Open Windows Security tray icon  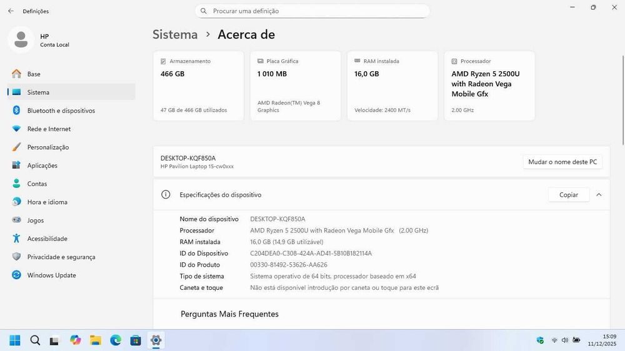pos(540,340)
